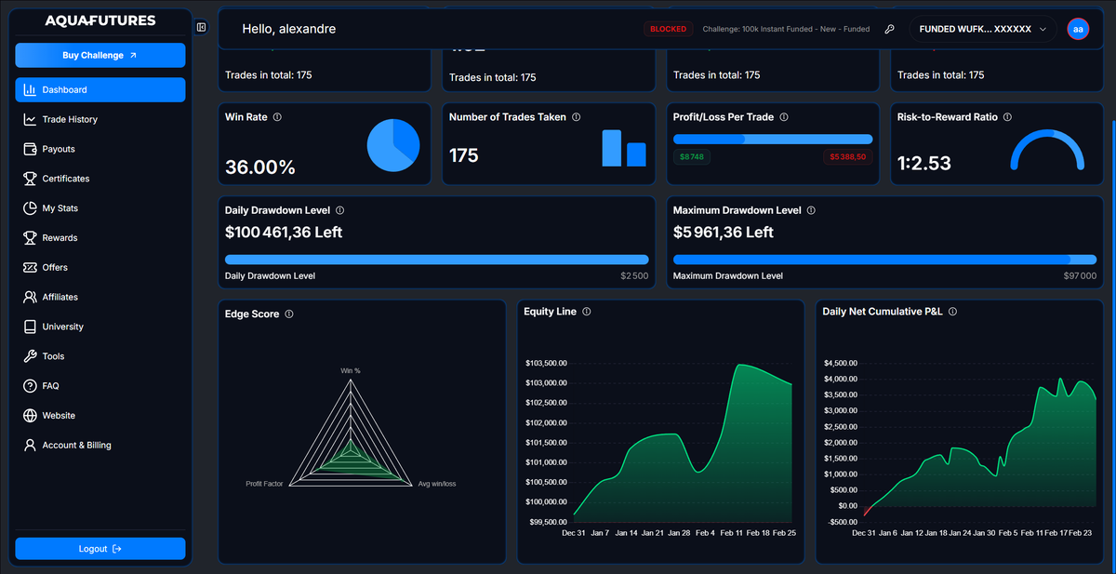The height and width of the screenshot is (574, 1116).
Task: Navigate to Certificates
Action: click(100, 179)
